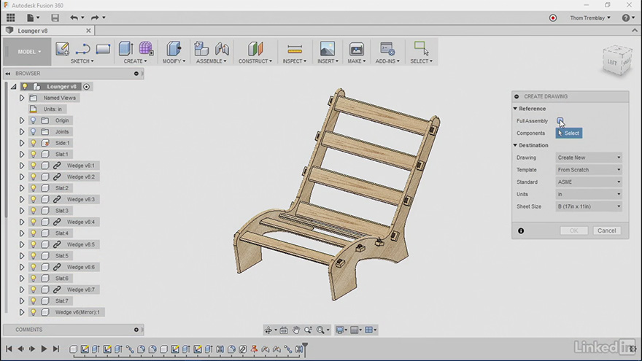642x361 pixels.
Task: Toggle visibility bulb for Wedge v6(Mirror):1
Action: pyautogui.click(x=33, y=312)
